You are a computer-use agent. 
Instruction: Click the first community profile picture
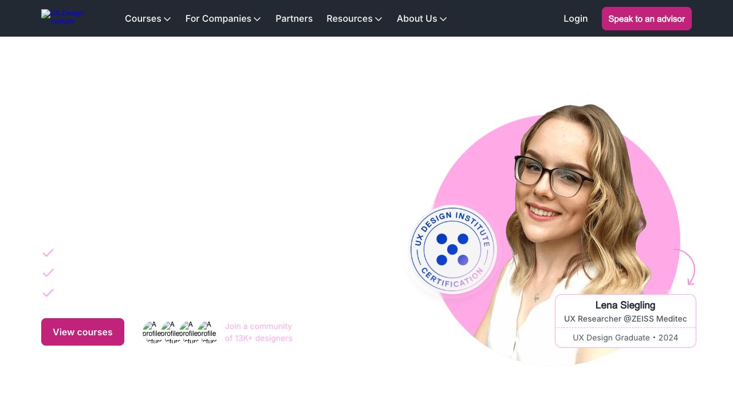coord(152,332)
